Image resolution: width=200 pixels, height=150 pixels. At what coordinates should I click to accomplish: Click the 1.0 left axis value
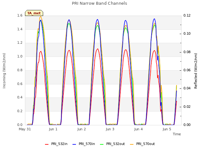[20, 56]
